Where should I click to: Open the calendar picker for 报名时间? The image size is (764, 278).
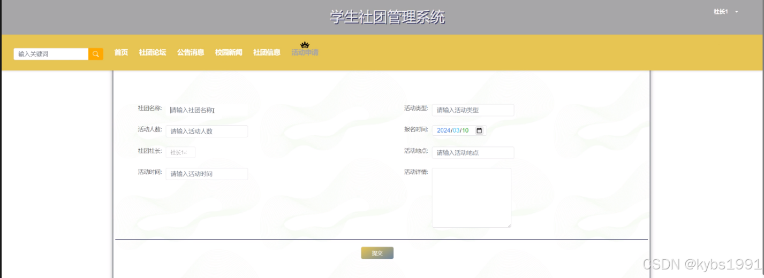pyautogui.click(x=479, y=130)
